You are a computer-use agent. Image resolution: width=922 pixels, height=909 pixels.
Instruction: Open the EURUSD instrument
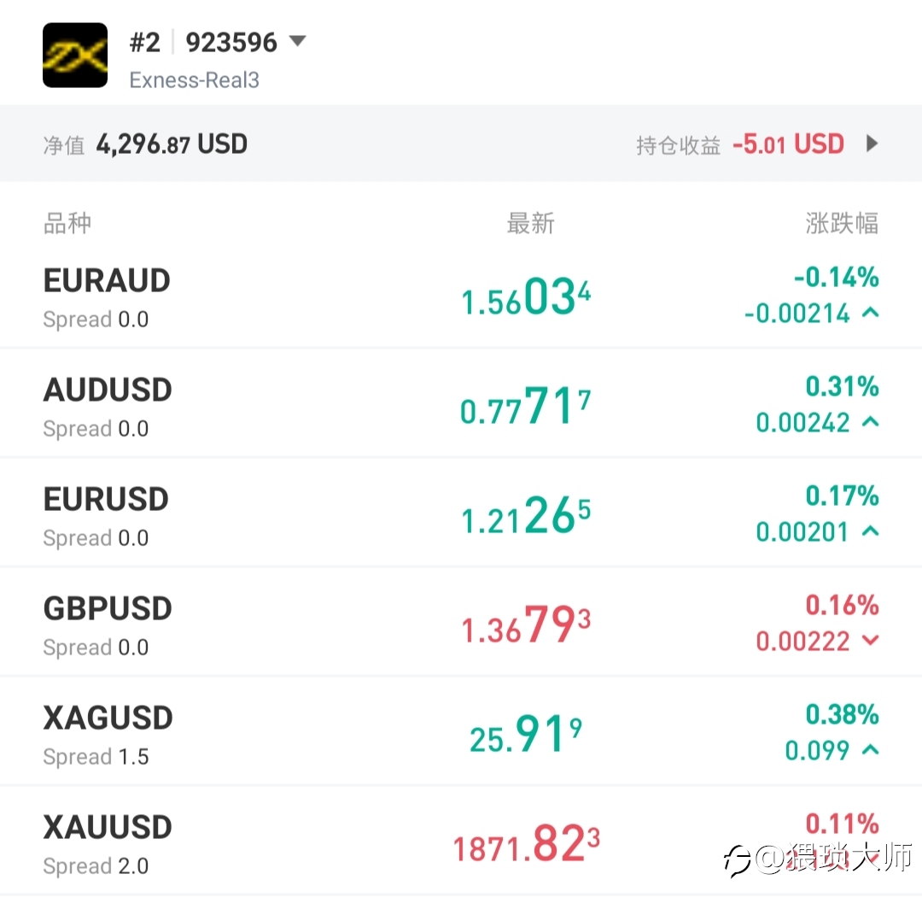tap(106, 500)
